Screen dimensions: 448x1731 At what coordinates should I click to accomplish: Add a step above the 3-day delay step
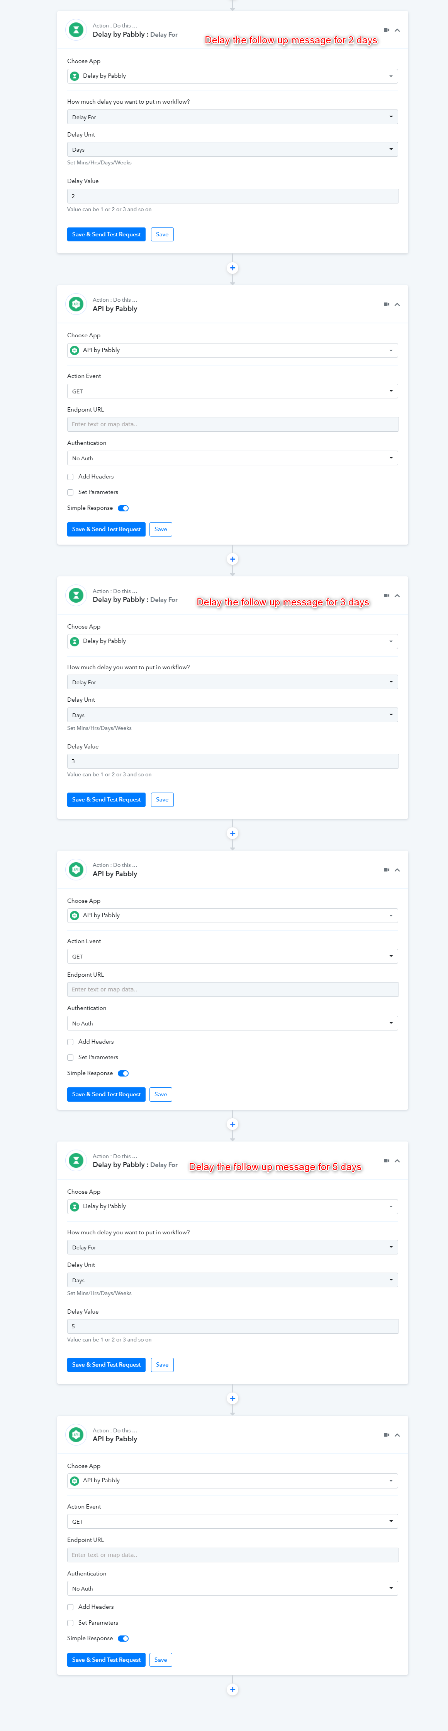point(233,559)
